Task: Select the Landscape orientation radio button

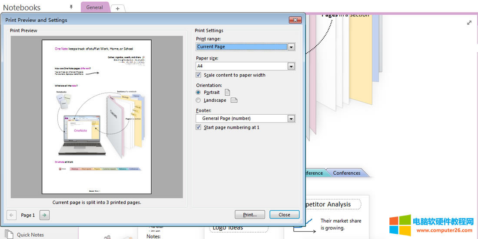Action: coord(199,100)
